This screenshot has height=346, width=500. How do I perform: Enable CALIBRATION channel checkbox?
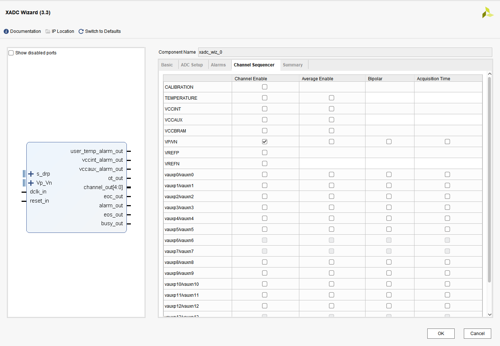click(x=265, y=87)
